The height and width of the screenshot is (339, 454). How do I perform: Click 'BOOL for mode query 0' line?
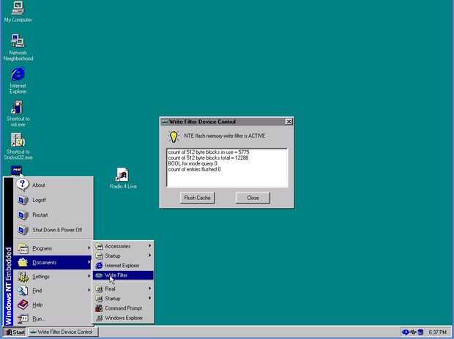[193, 164]
